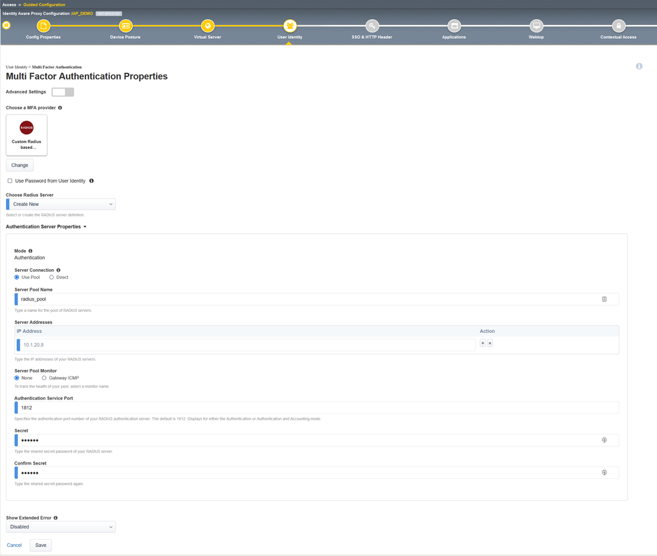Image resolution: width=657 pixels, height=556 pixels.
Task: Open the Choose Radius Server dropdown
Action: 61,204
